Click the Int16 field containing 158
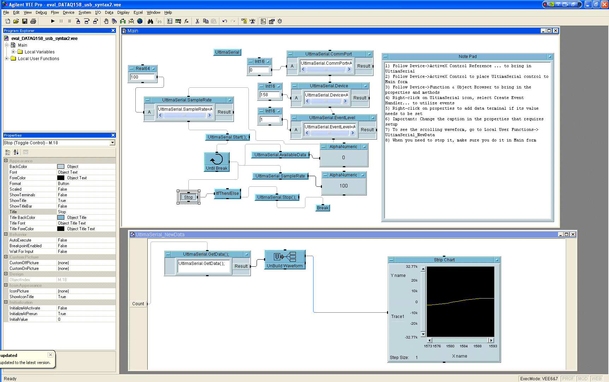609x382 pixels. pyautogui.click(x=270, y=95)
